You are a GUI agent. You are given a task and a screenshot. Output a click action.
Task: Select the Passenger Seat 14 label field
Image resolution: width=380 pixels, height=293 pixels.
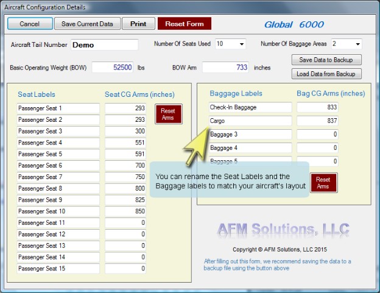point(58,257)
